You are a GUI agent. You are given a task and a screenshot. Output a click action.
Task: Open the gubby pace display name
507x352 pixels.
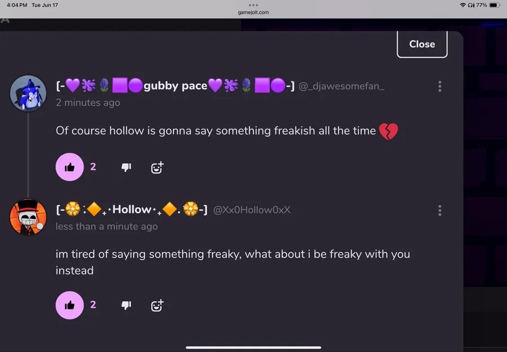tap(175, 86)
